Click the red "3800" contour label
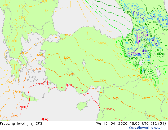Viewport: 168px width, 130px height. point(45,119)
